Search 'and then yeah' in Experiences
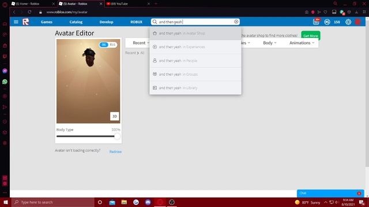 coord(195,47)
